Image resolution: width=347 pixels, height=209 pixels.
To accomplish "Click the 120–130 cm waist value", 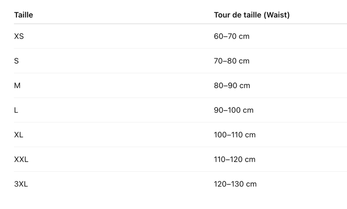I will click(235, 184).
